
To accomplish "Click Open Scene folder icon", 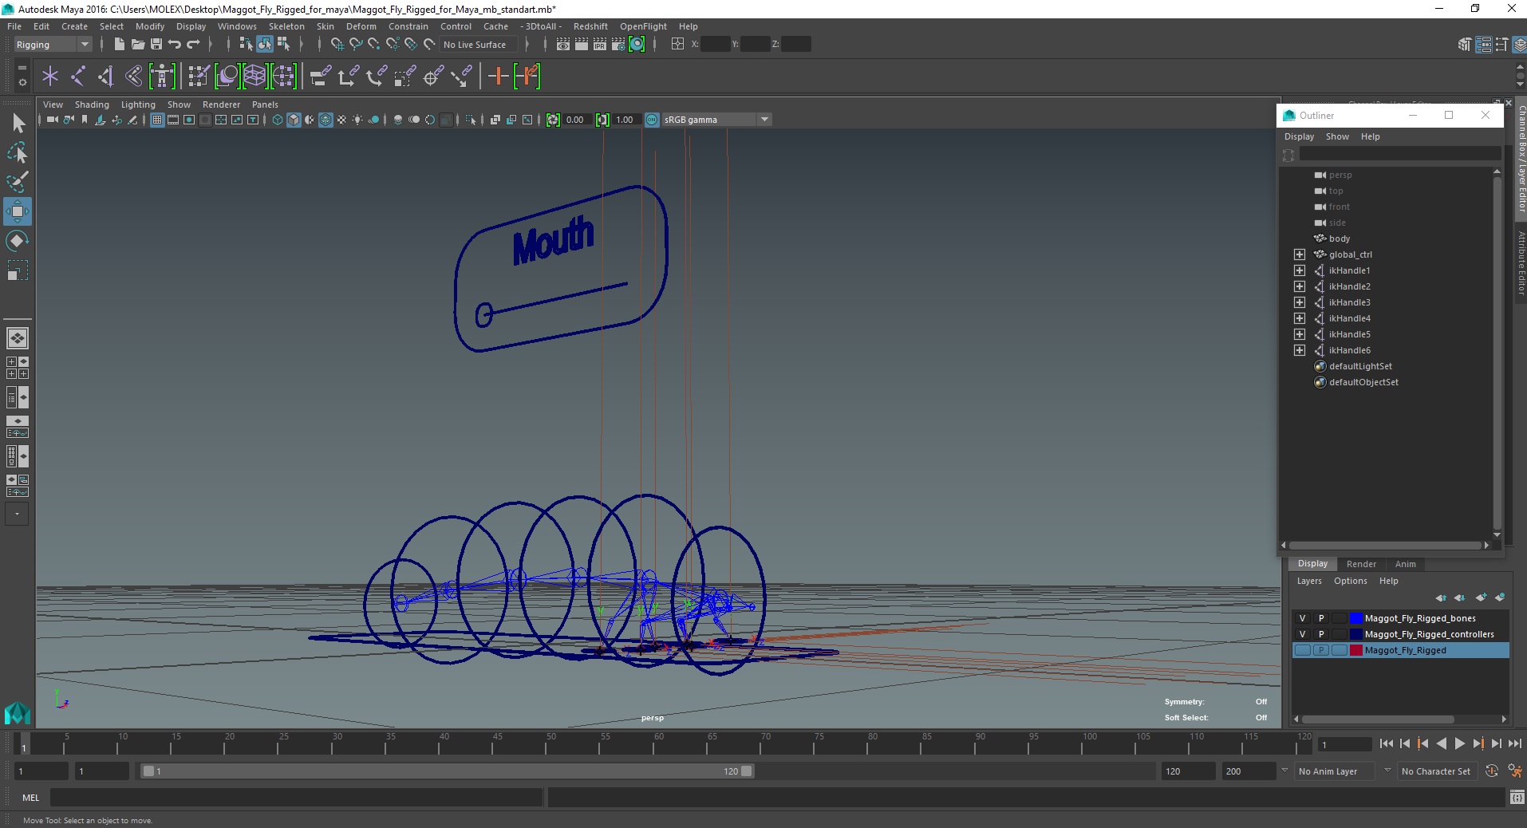I will point(137,45).
